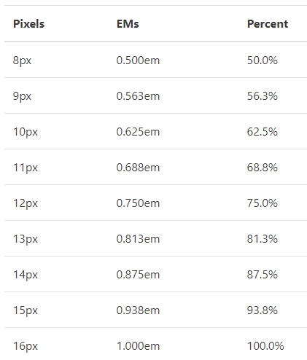Viewport: 307px width, 360px height.
Task: Click the 0.938em value
Action: click(138, 310)
